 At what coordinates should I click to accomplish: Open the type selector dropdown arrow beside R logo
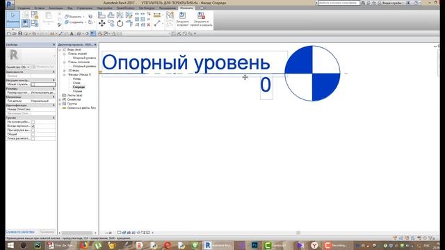54,56
